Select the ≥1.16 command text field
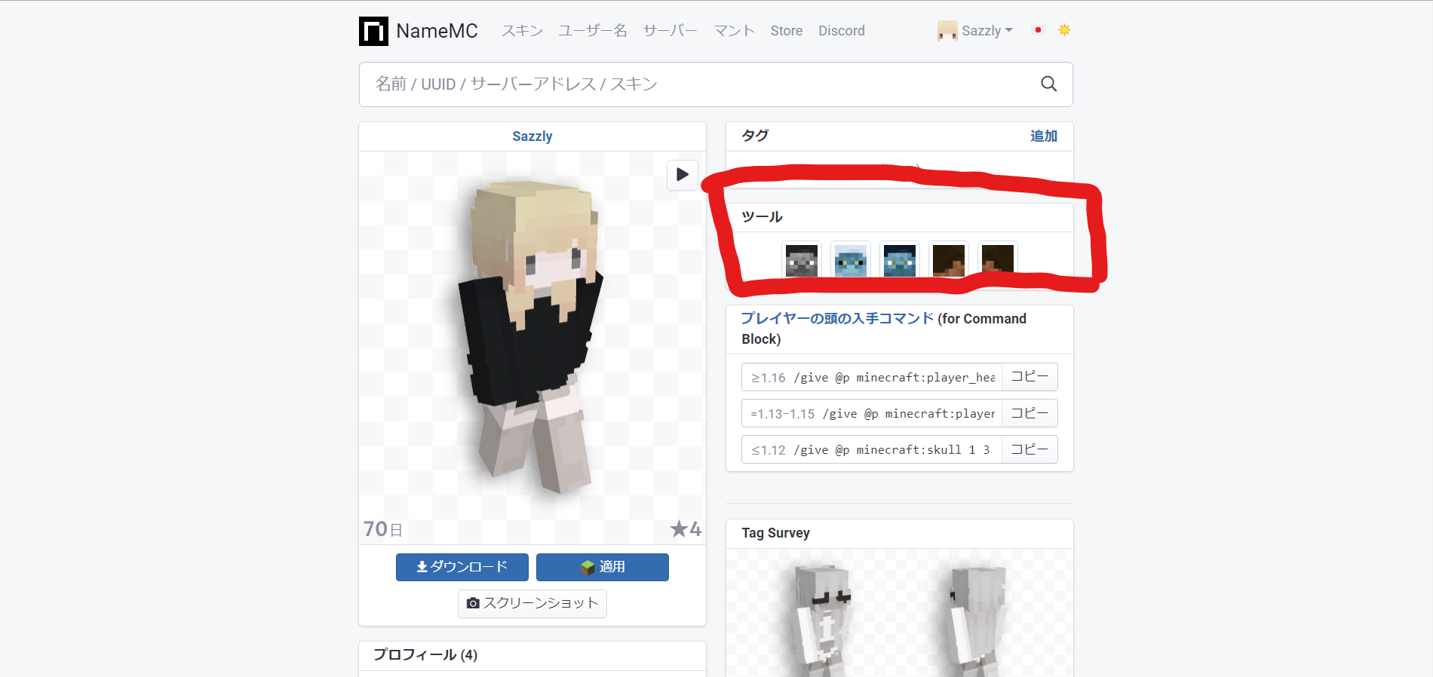The height and width of the screenshot is (677, 1433). click(872, 377)
